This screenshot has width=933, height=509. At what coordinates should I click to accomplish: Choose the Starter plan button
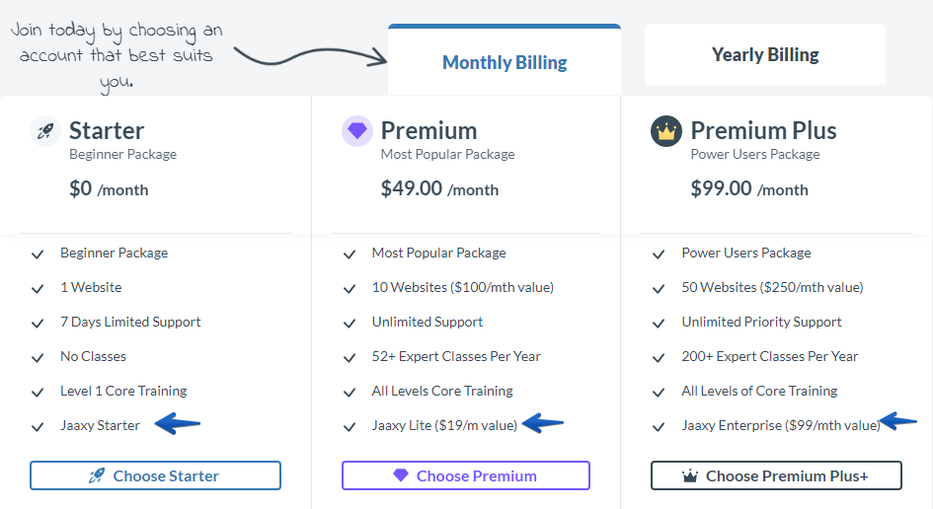tap(155, 475)
